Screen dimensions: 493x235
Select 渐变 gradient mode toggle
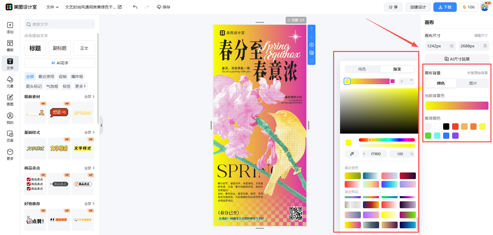pyautogui.click(x=397, y=69)
